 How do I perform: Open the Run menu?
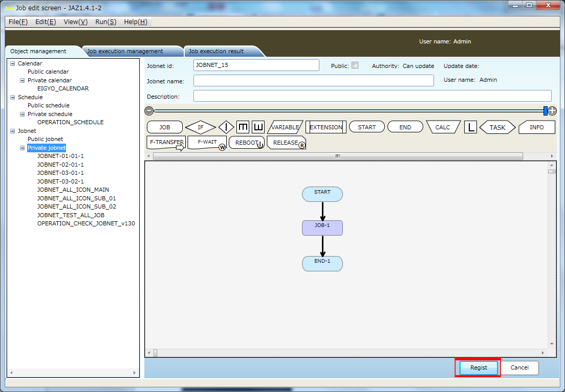click(105, 22)
